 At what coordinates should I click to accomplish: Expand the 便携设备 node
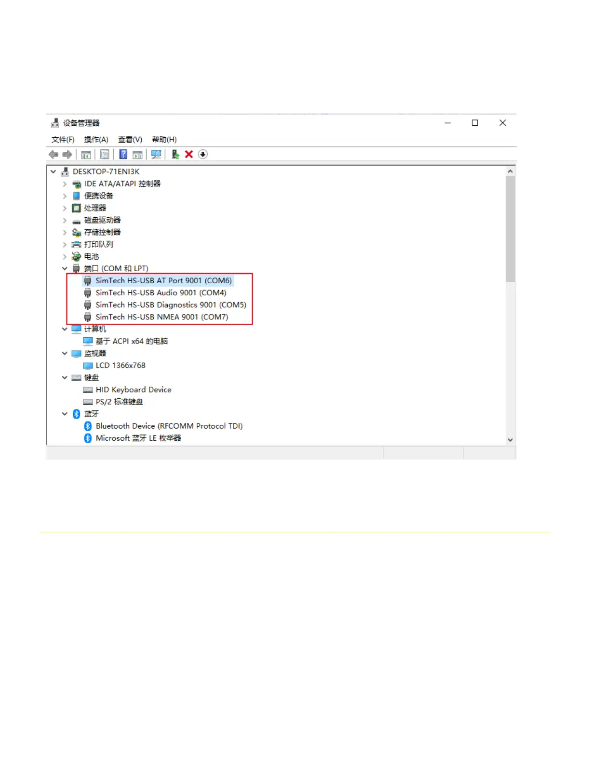(65, 196)
